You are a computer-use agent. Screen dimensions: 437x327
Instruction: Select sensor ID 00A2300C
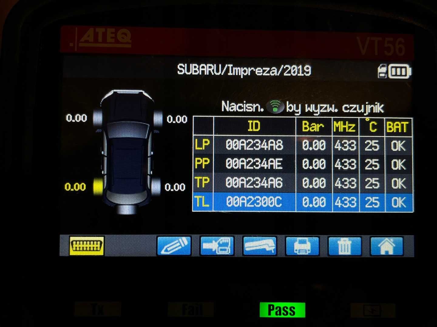click(x=254, y=202)
